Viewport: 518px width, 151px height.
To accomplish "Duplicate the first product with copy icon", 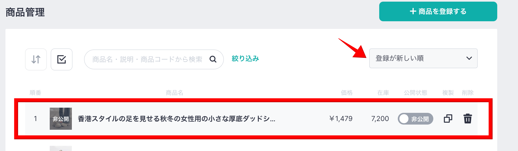I will 448,119.
